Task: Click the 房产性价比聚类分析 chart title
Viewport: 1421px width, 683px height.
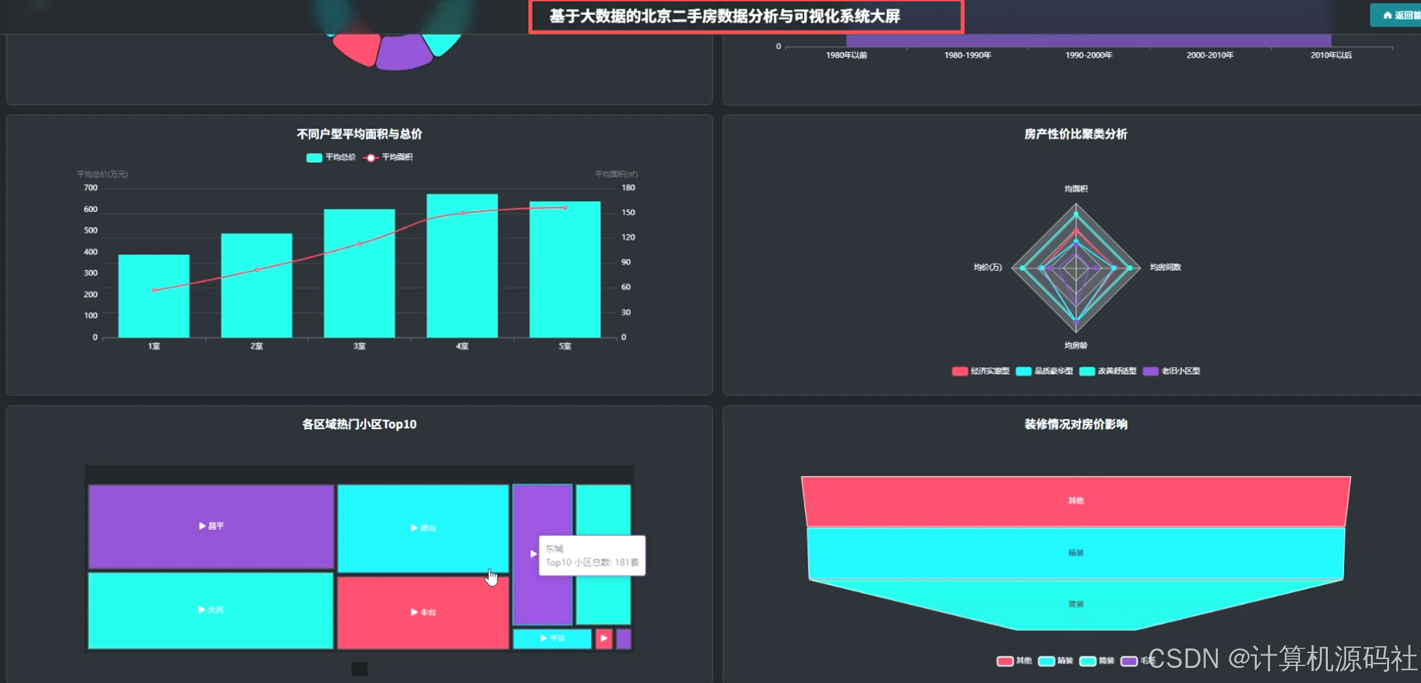Action: coord(1076,134)
